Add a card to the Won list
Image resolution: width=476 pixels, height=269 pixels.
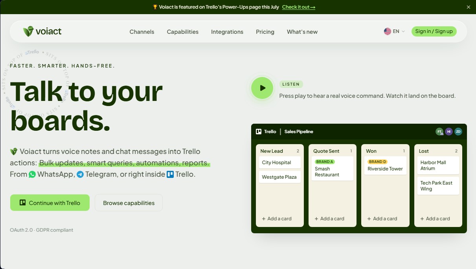(382, 219)
